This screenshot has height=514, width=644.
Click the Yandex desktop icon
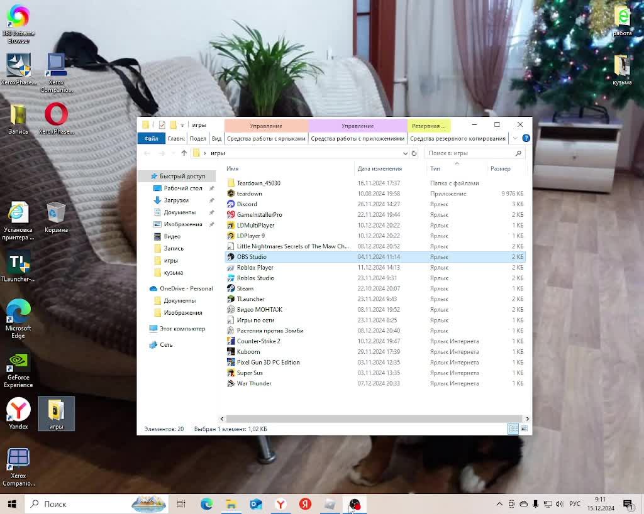(x=18, y=413)
